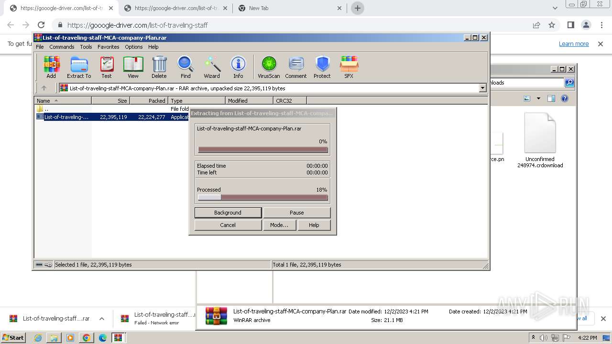Click the Find magnifier icon
This screenshot has width=612, height=344.
pos(186,67)
